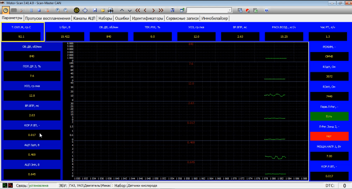This screenshot has width=352, height=189.
Task: Open the yellow folder icon in toolbar
Action: 103,10
